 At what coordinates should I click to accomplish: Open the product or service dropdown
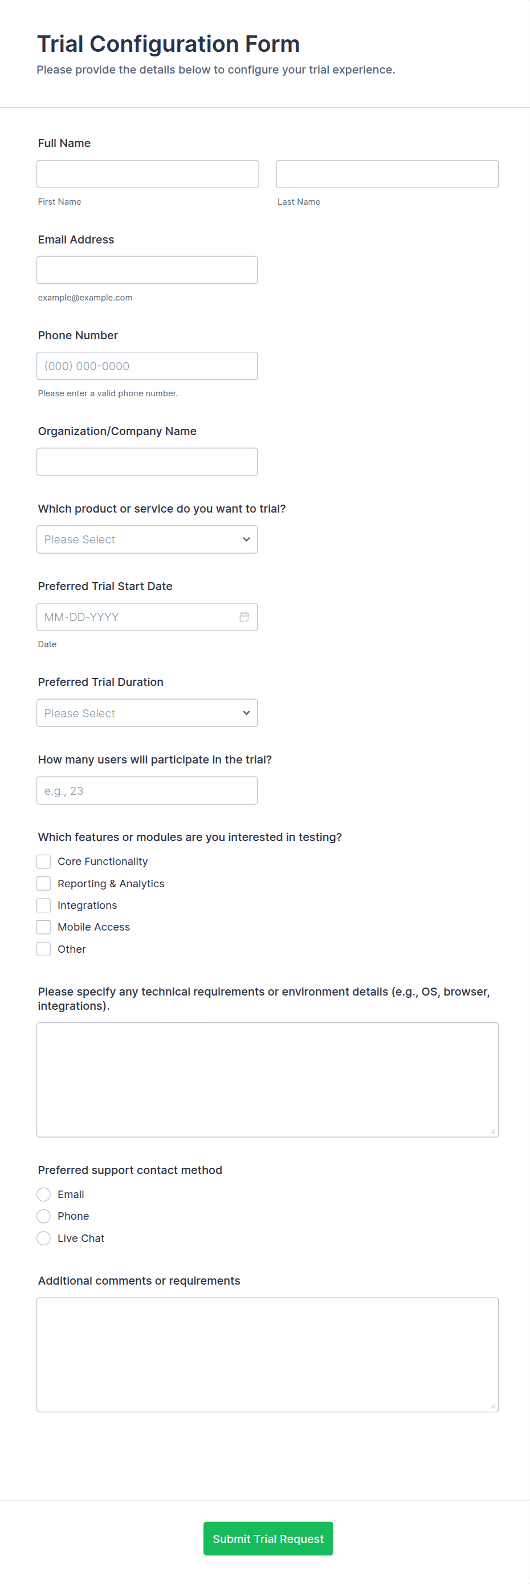(147, 539)
